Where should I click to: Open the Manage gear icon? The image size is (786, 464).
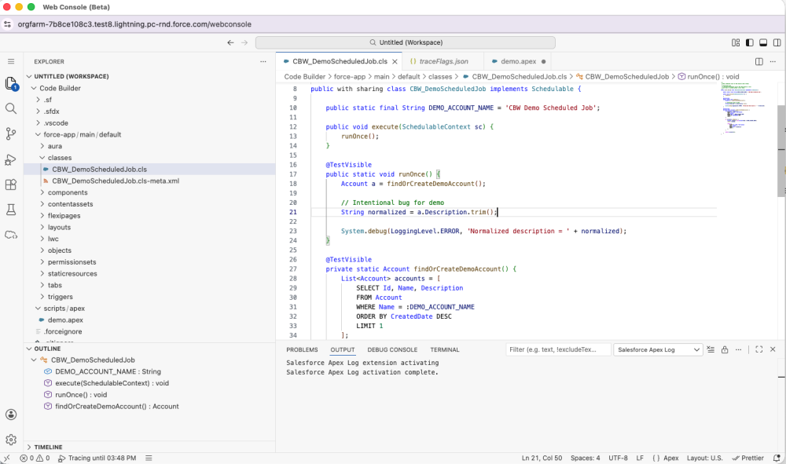click(11, 440)
